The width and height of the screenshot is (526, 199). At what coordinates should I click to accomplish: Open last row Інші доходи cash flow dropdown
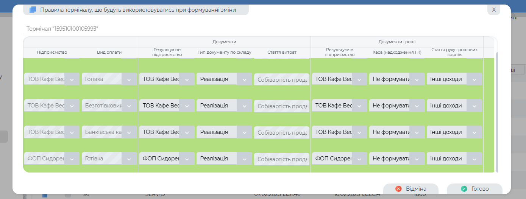(474, 159)
